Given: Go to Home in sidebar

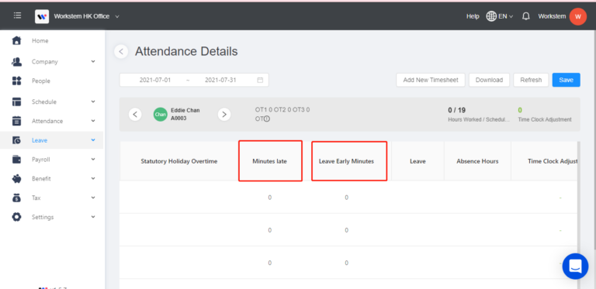Looking at the screenshot, I should click(x=40, y=40).
